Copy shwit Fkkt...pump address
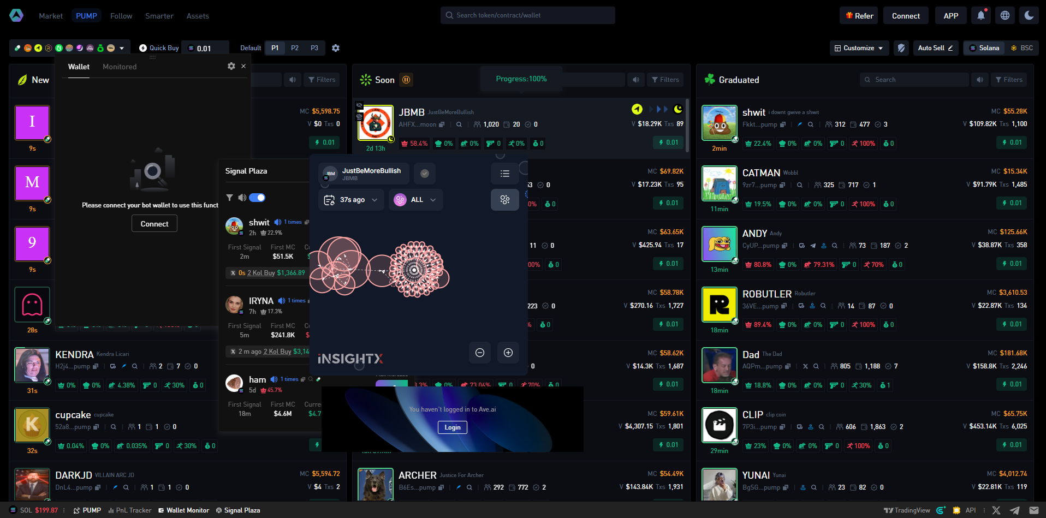Viewport: 1046px width, 518px height. [783, 124]
